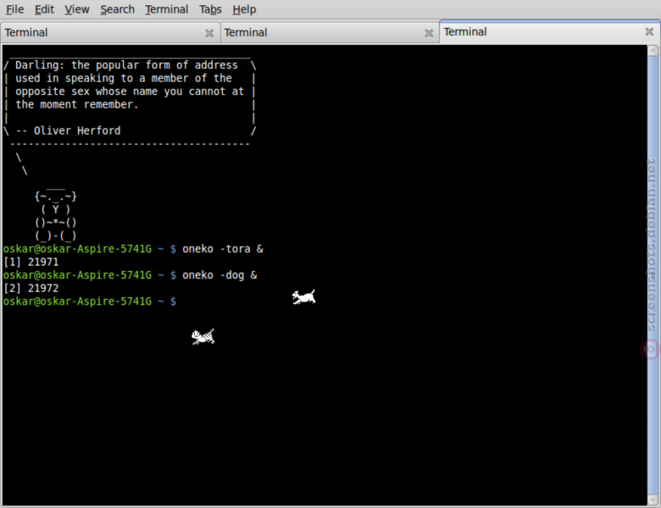Click the '-- Oliver Herford' attribution line

(68, 130)
